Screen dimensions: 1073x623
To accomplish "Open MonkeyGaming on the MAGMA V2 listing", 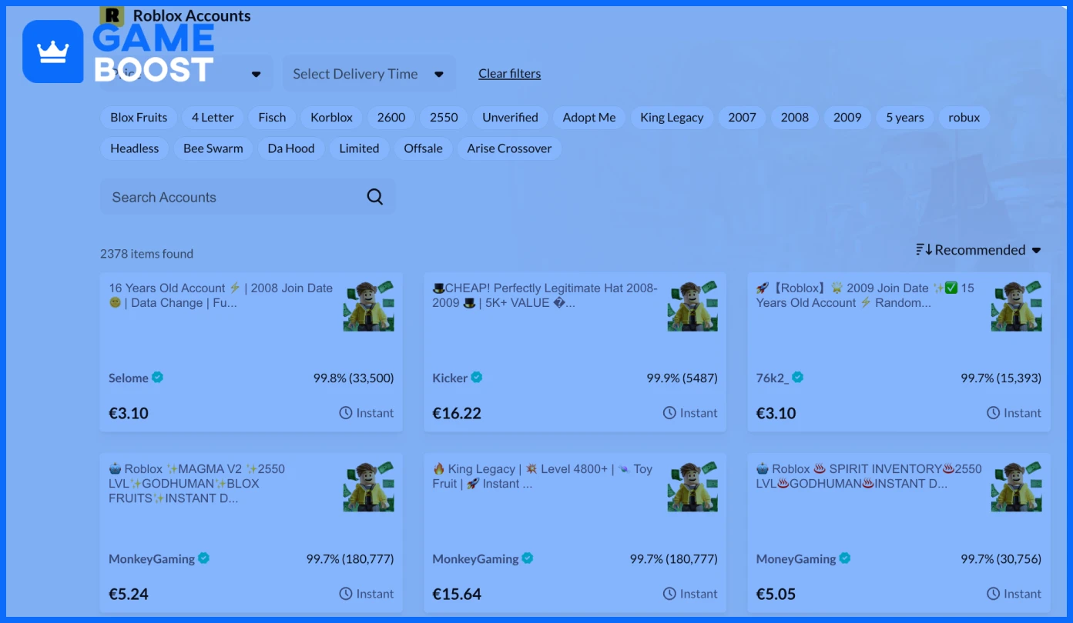I will coord(152,558).
